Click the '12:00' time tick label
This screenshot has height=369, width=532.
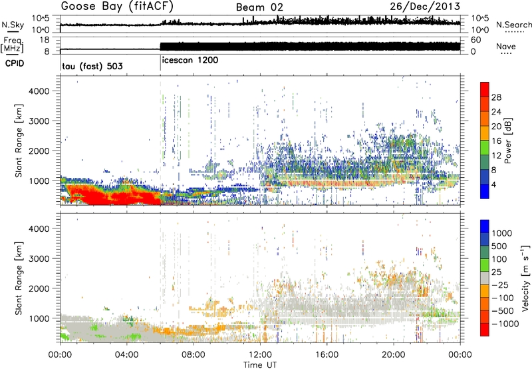[260, 355]
